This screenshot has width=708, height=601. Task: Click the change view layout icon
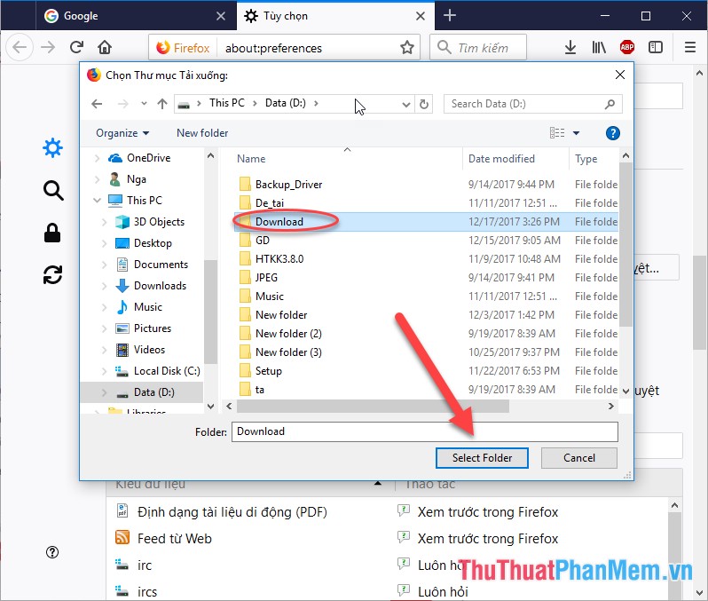click(557, 133)
